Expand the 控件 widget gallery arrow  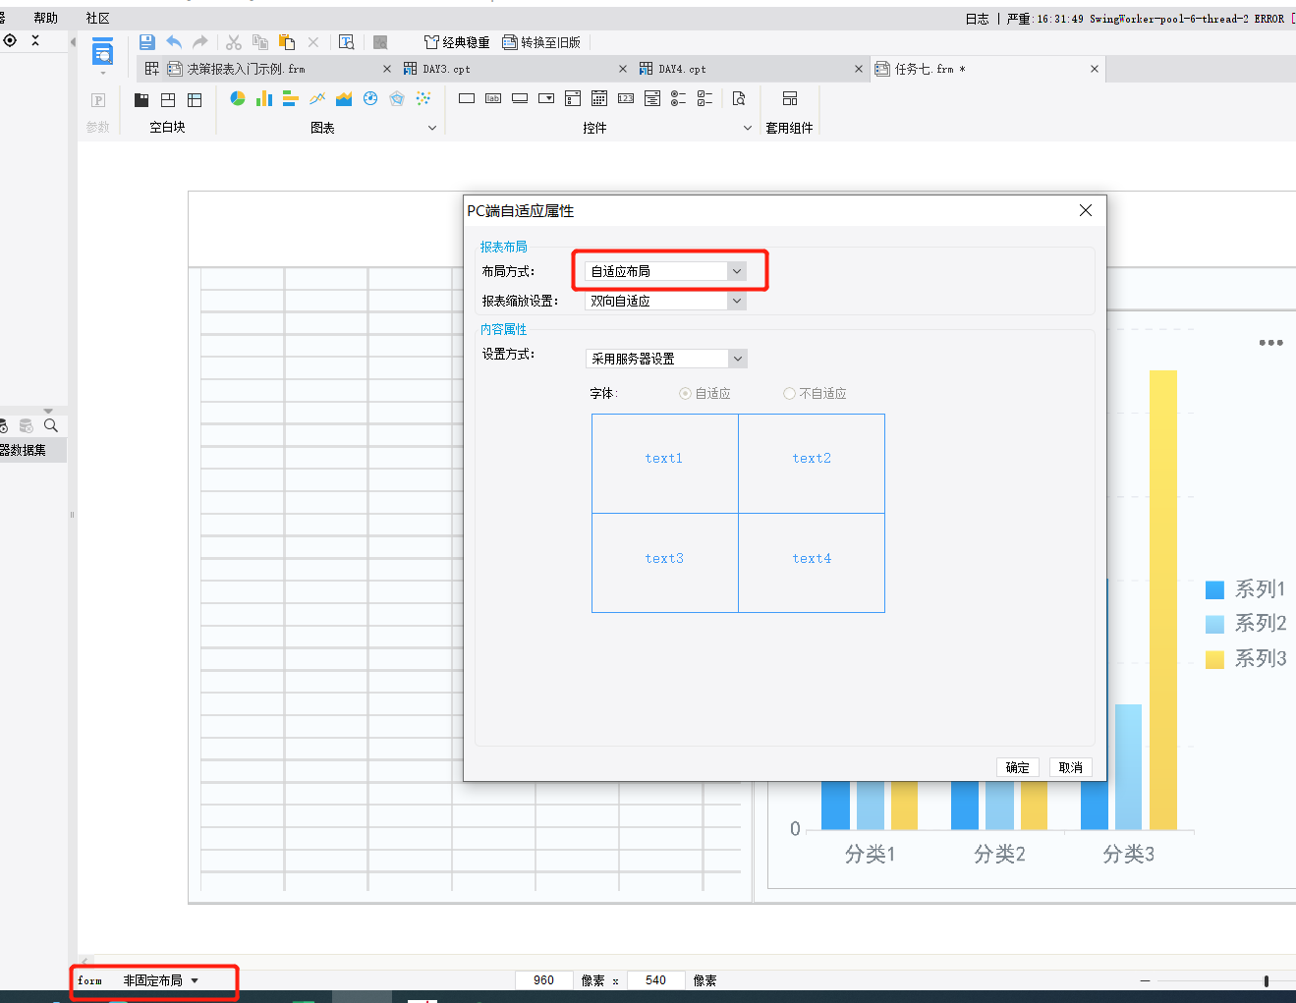[748, 128]
